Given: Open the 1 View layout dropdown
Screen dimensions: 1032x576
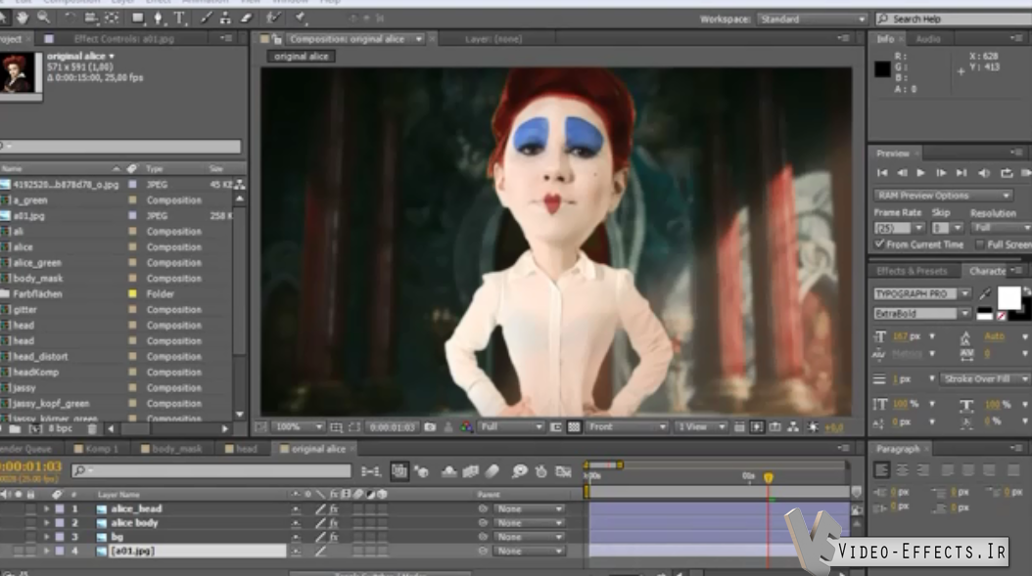Looking at the screenshot, I should pyautogui.click(x=700, y=427).
